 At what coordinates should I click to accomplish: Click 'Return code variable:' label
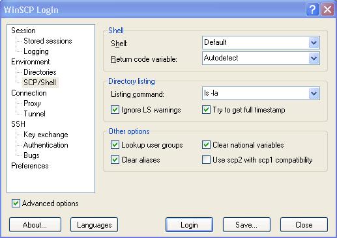point(144,59)
